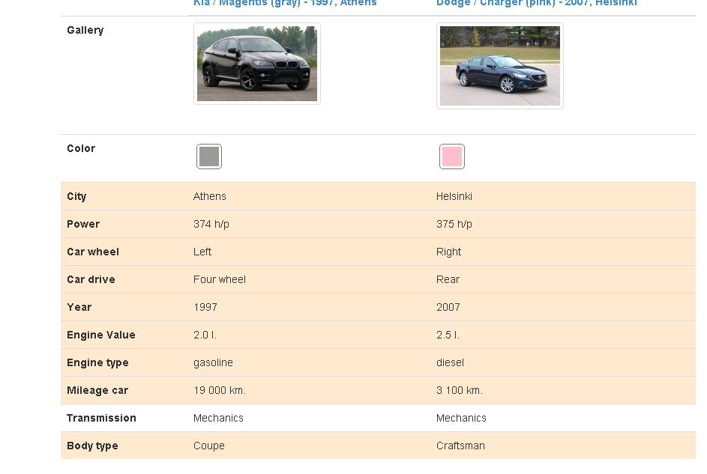Click the Coupe body type value
Viewport: 707px width, 474px height.
click(209, 446)
